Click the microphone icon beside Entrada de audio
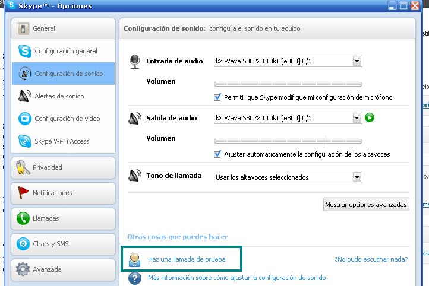This screenshot has width=429, height=286. pos(135,61)
